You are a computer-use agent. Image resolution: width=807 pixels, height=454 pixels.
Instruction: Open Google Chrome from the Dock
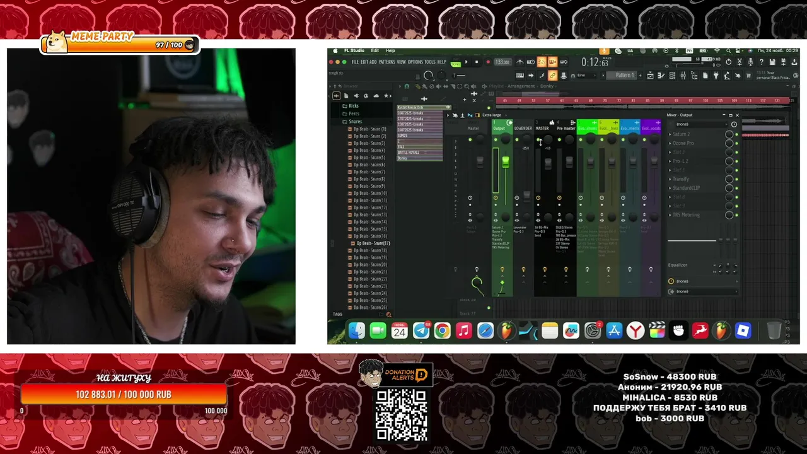coord(443,330)
